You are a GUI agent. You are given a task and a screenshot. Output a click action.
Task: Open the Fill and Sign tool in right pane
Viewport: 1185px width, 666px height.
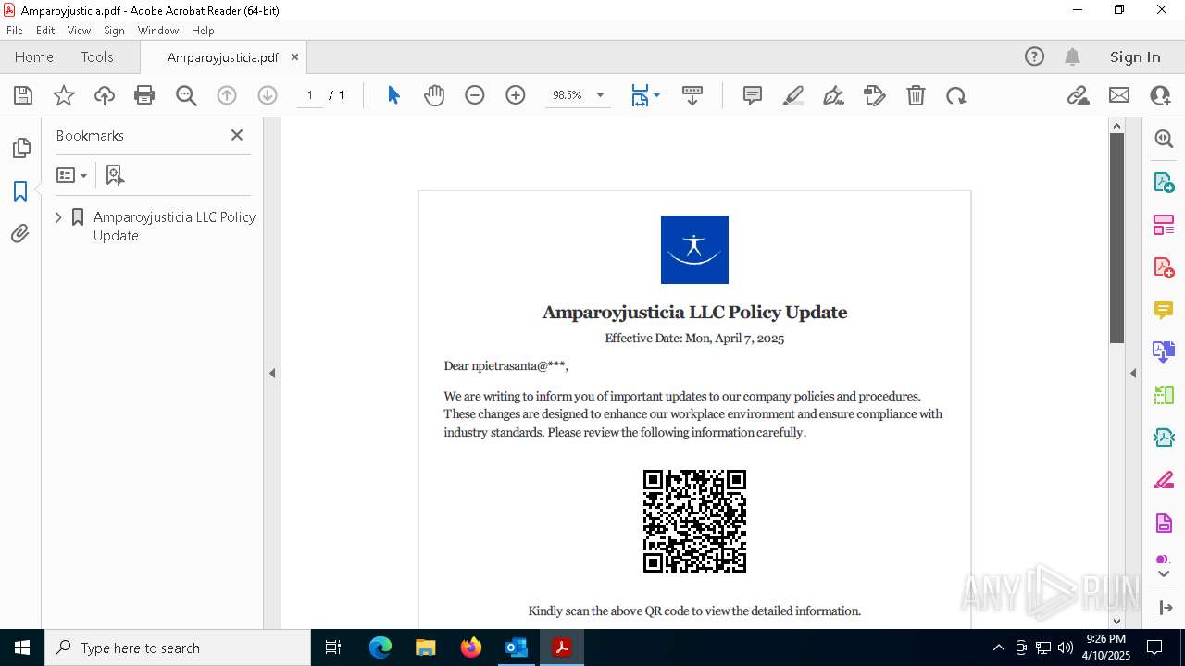pyautogui.click(x=1164, y=481)
